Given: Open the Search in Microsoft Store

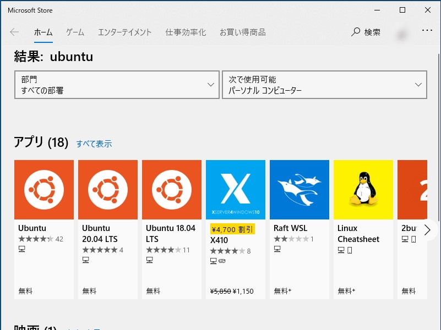Looking at the screenshot, I should [366, 32].
